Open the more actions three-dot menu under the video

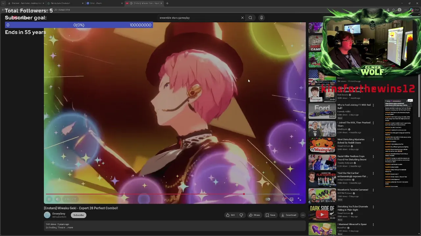[303, 215]
